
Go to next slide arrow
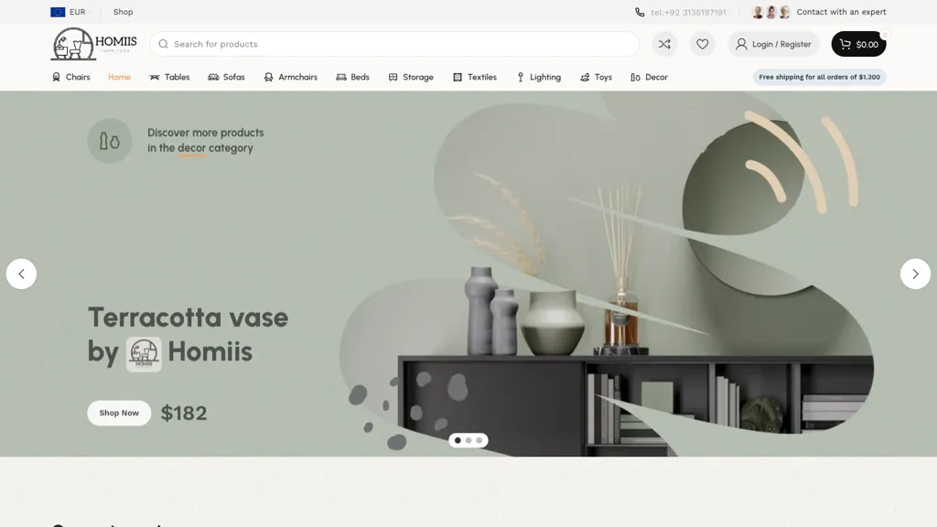click(915, 274)
